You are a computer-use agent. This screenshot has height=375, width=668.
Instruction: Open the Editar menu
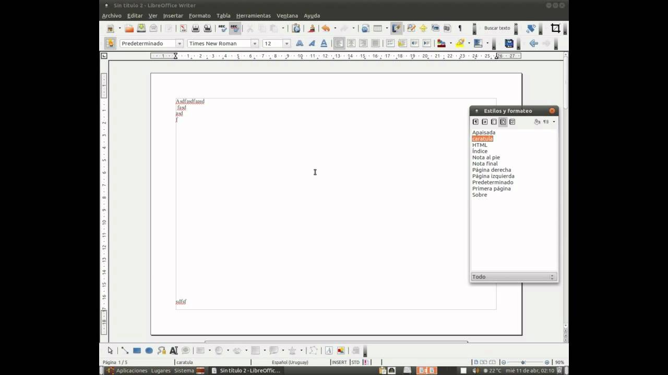coord(135,16)
